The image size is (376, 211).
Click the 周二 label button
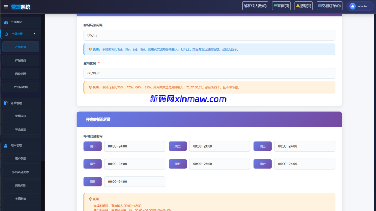pos(178,146)
